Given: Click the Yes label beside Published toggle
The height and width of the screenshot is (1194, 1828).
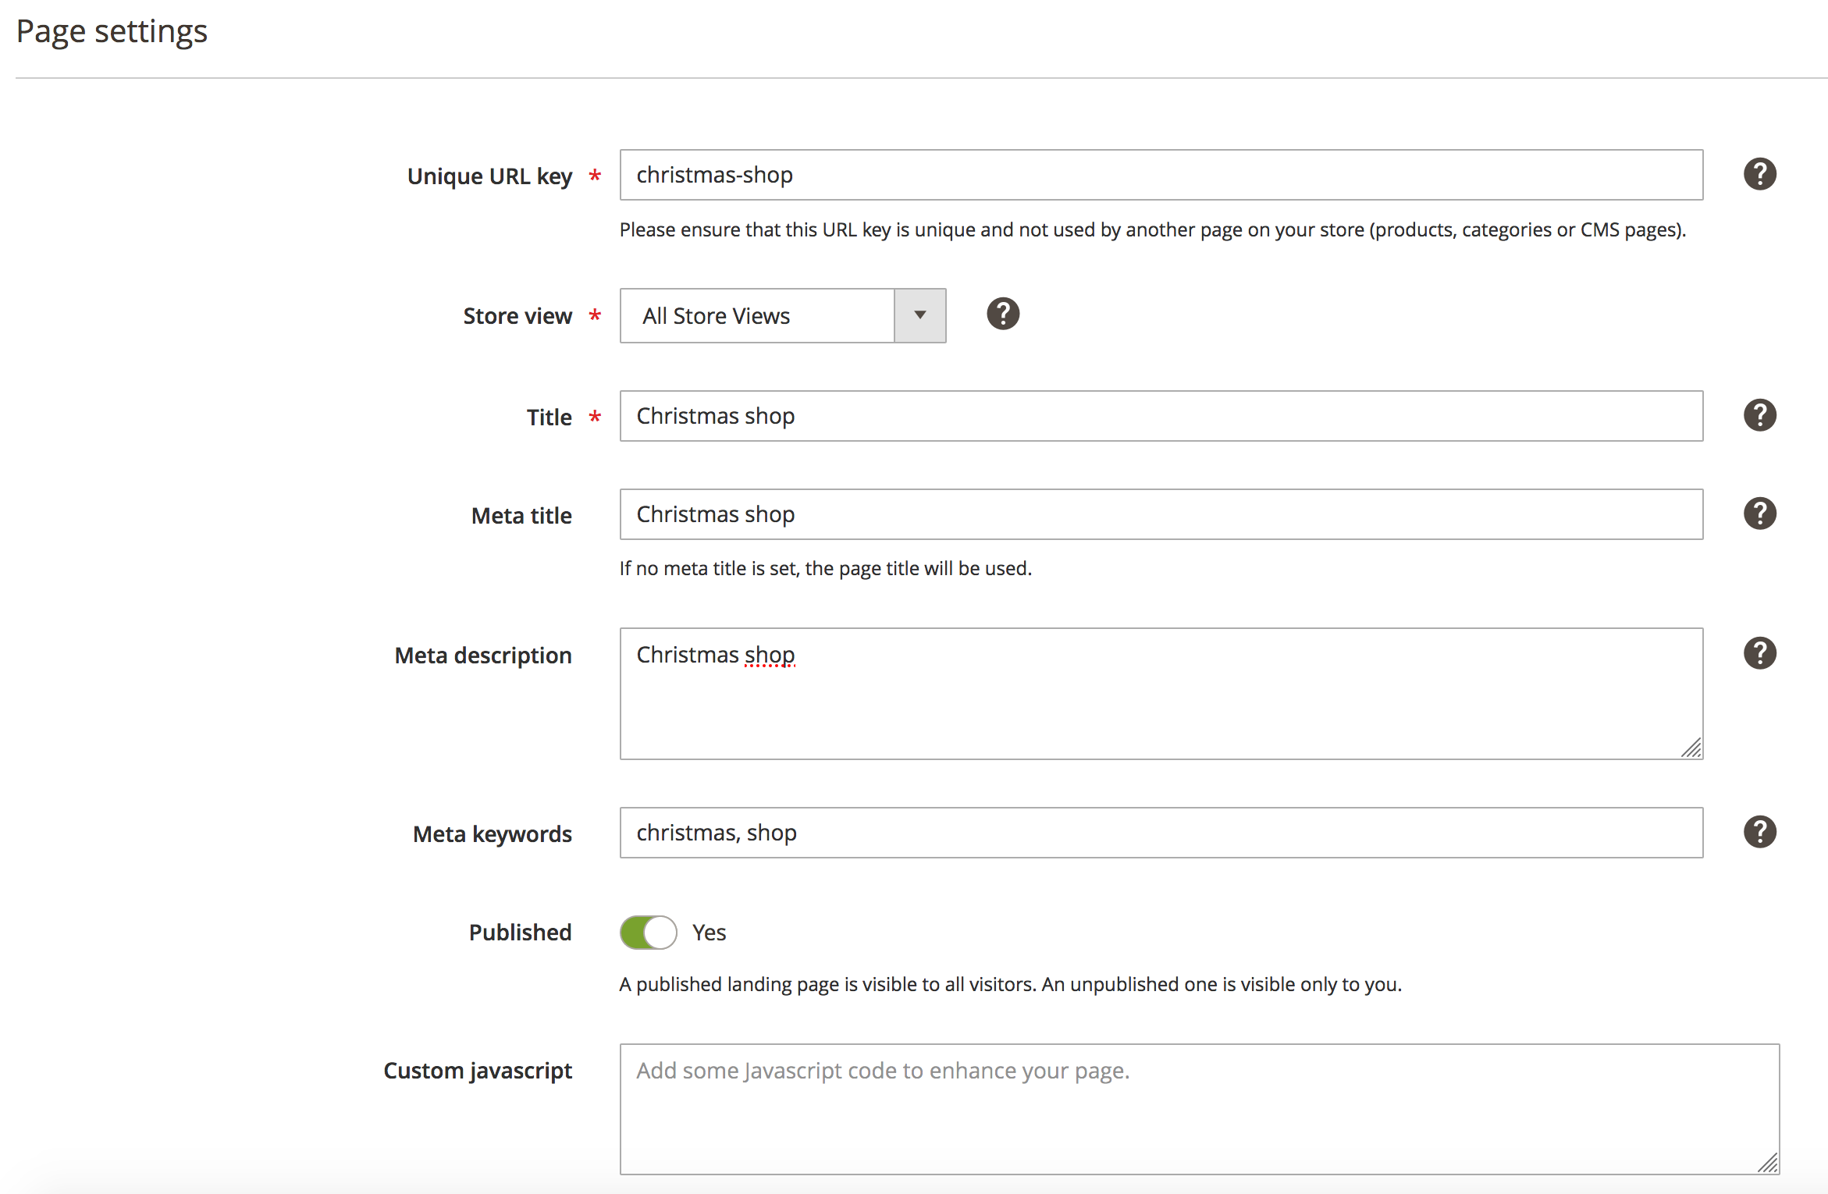Looking at the screenshot, I should (708, 932).
